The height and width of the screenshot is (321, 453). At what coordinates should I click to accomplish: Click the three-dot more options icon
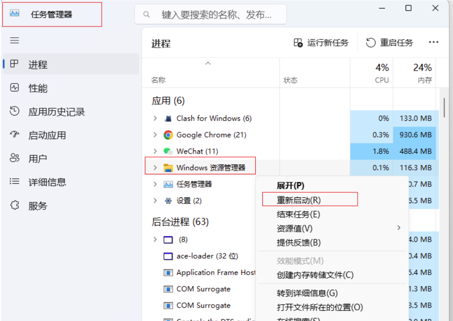[433, 42]
